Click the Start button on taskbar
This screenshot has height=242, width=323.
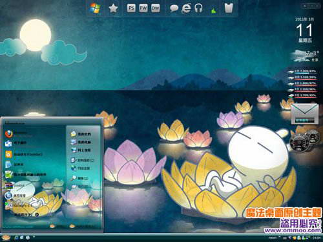click(6, 237)
